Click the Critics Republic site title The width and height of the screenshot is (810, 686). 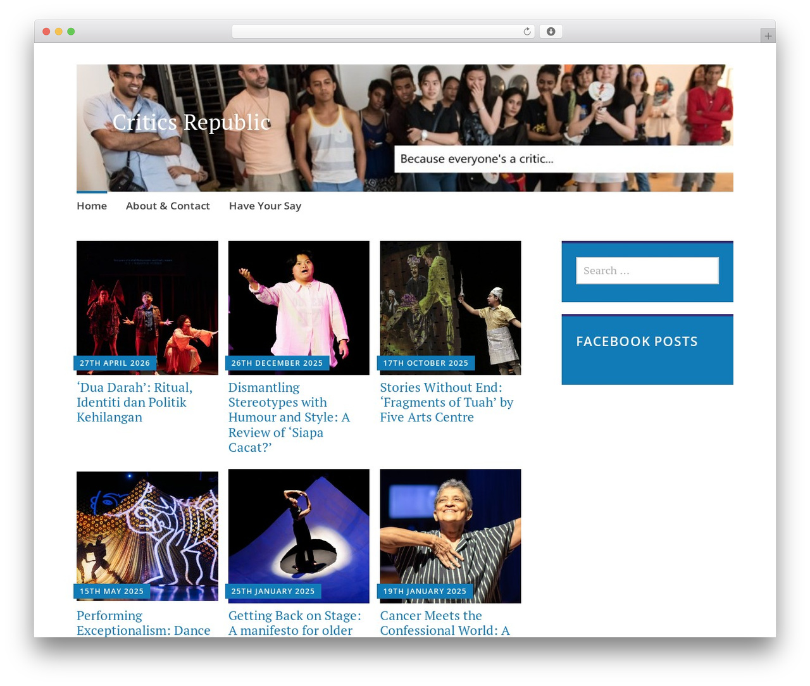pyautogui.click(x=192, y=122)
